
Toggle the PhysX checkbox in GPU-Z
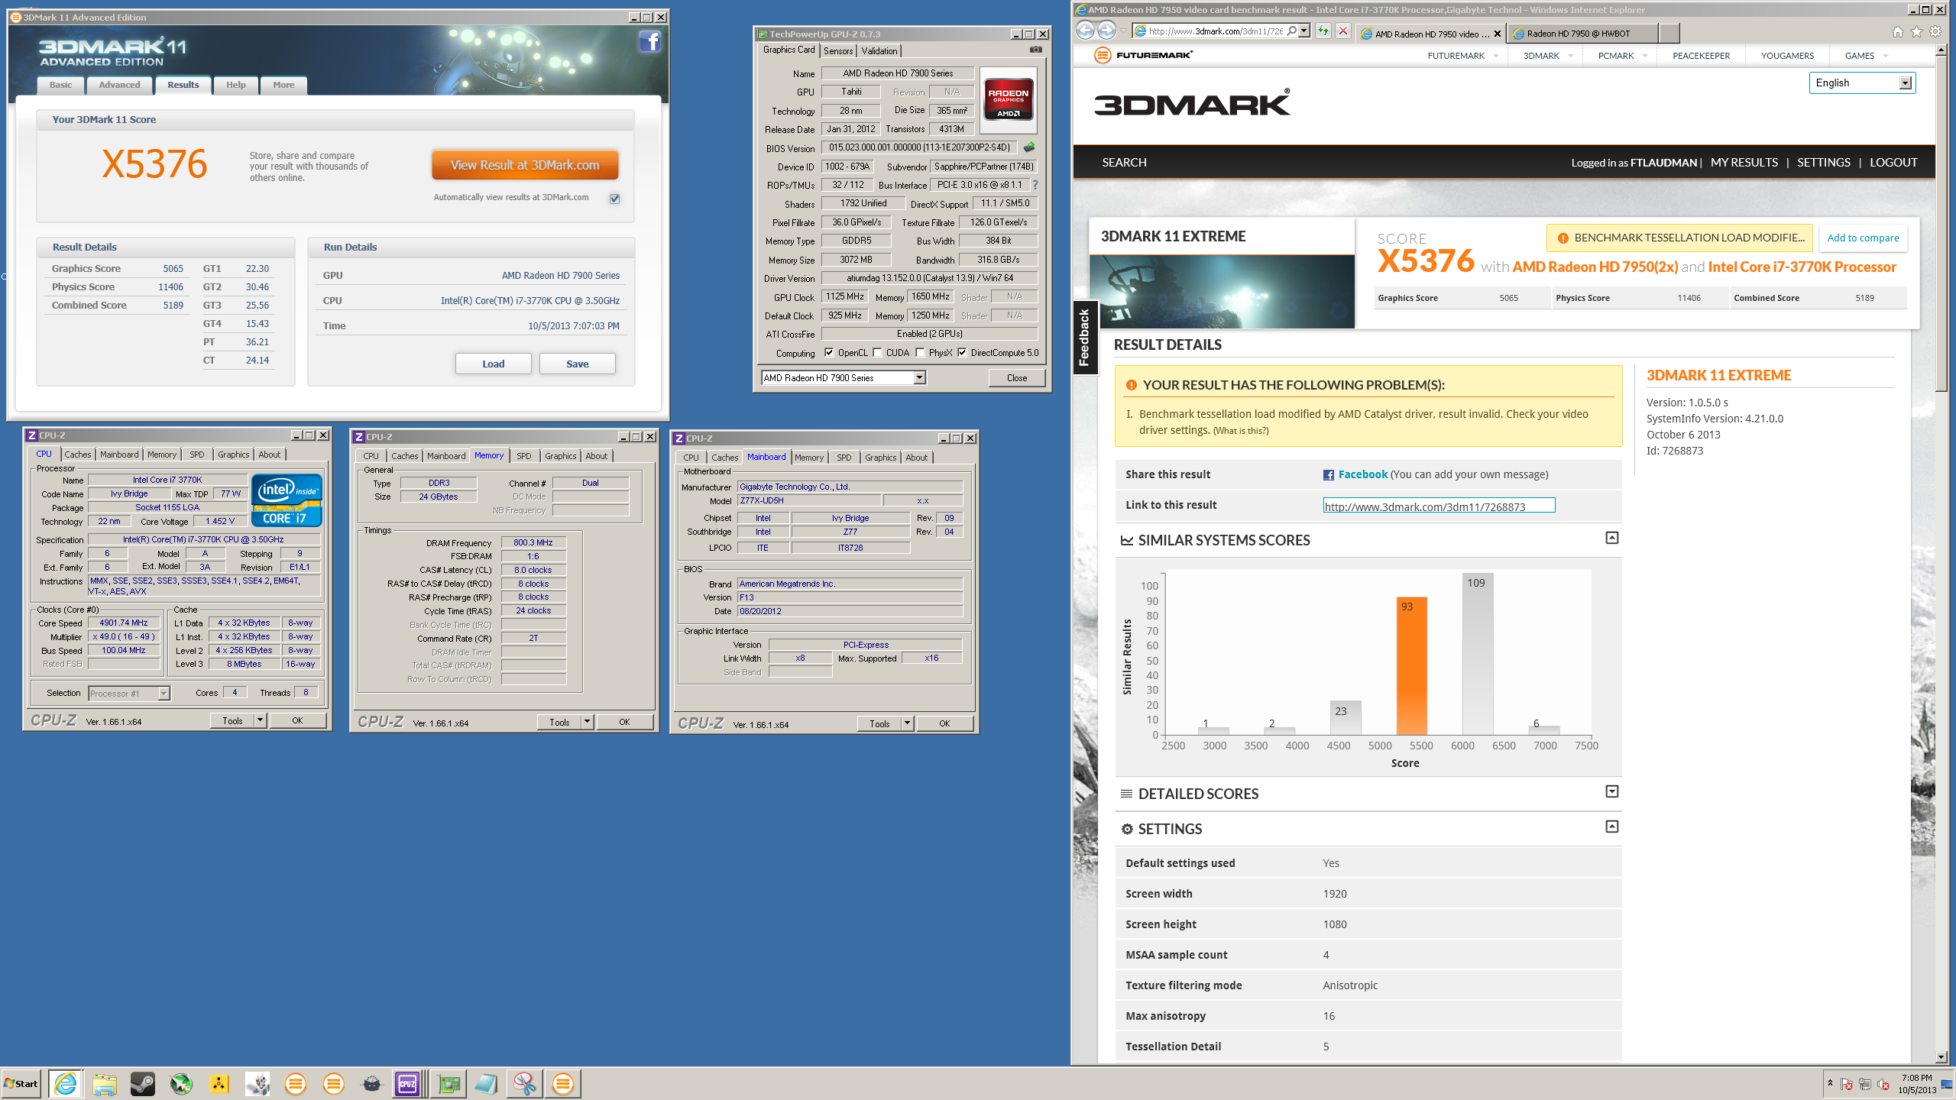point(920,353)
